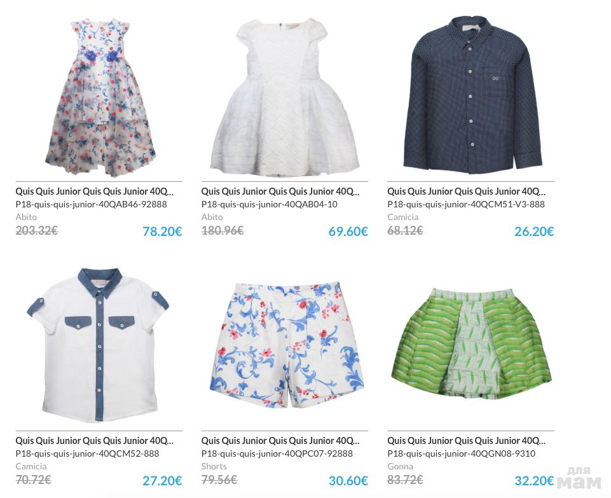Open the white shirt with denim collar
The height and width of the screenshot is (498, 611).
tap(98, 345)
